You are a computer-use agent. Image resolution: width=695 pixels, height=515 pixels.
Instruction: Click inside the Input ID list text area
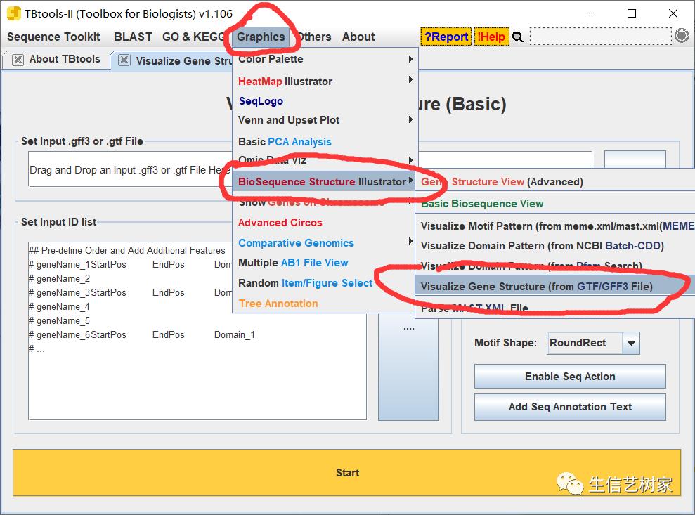pos(197,379)
